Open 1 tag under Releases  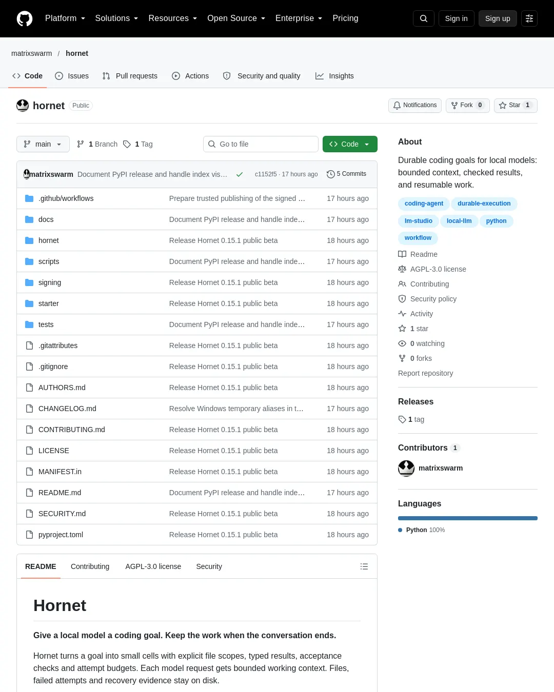click(411, 419)
